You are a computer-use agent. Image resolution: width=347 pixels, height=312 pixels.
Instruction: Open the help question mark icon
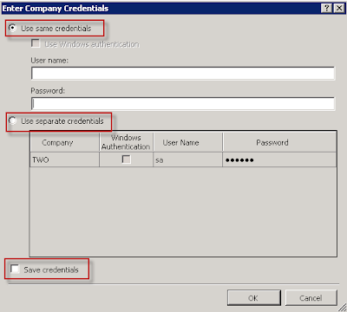pos(327,8)
